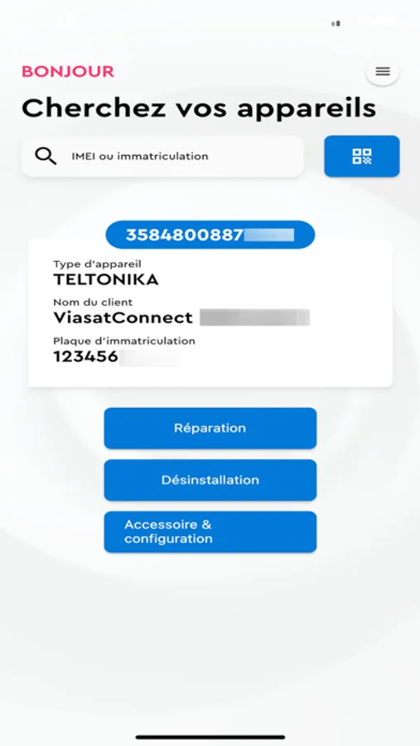This screenshot has width=420, height=746.
Task: Tap the TELTONIKA device type
Action: coord(105,280)
